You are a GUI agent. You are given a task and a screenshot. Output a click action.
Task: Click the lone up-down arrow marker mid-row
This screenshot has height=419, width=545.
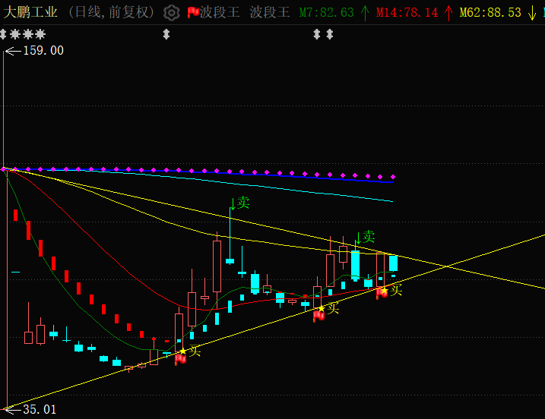166,34
